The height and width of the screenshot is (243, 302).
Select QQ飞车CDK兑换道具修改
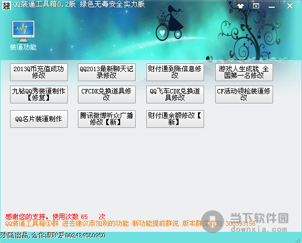click(x=175, y=95)
